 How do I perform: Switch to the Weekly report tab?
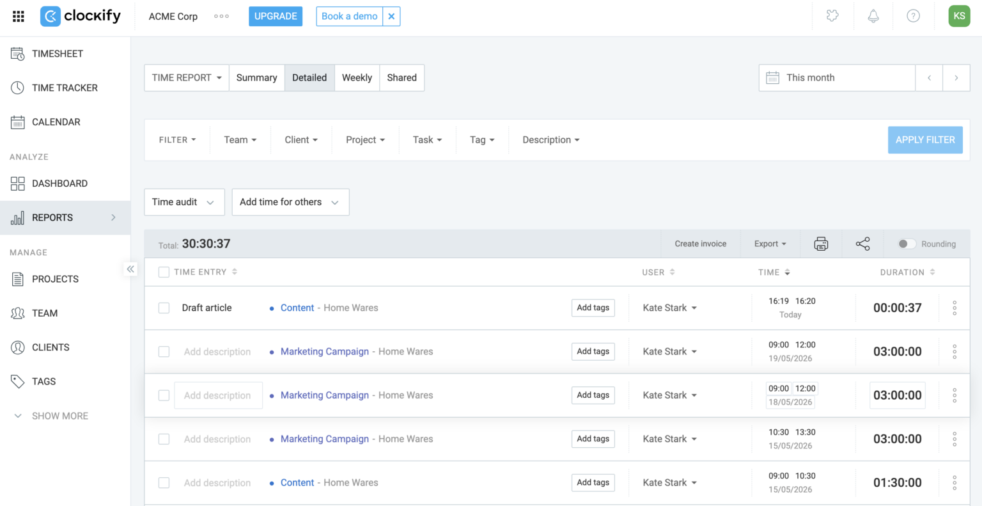point(357,78)
